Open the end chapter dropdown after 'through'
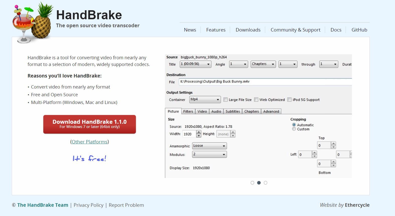This screenshot has width=395, height=216. 329,64
